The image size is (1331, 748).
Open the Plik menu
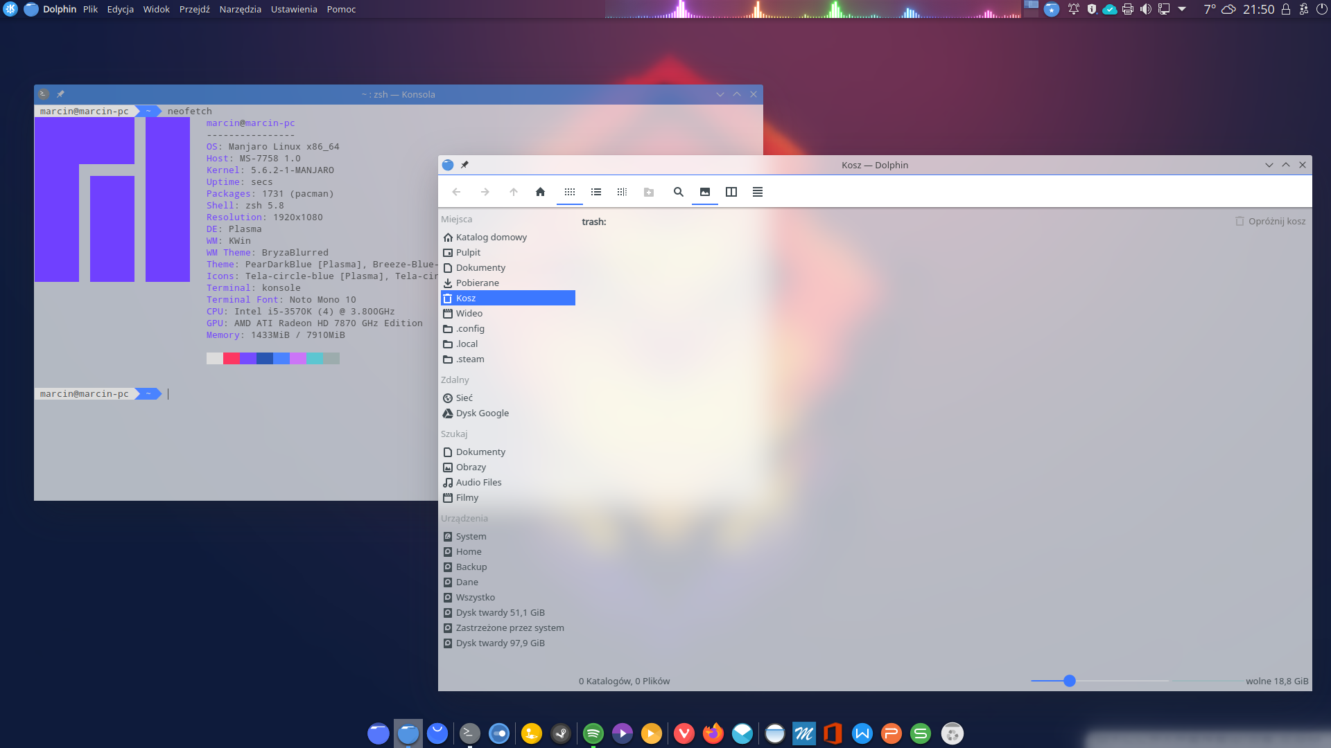click(x=90, y=9)
